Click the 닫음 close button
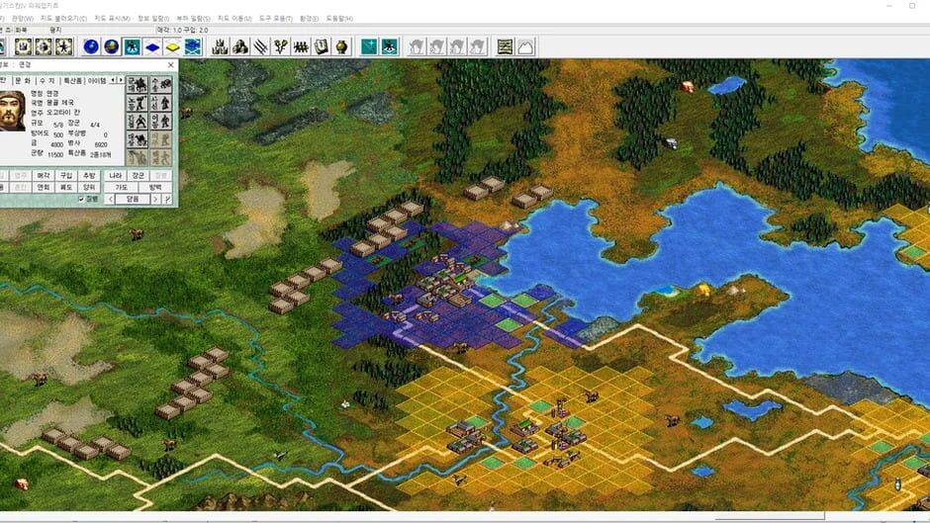The image size is (930, 523). point(133,200)
